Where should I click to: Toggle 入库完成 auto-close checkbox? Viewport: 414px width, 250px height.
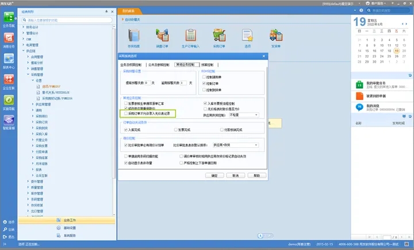(x=126, y=130)
